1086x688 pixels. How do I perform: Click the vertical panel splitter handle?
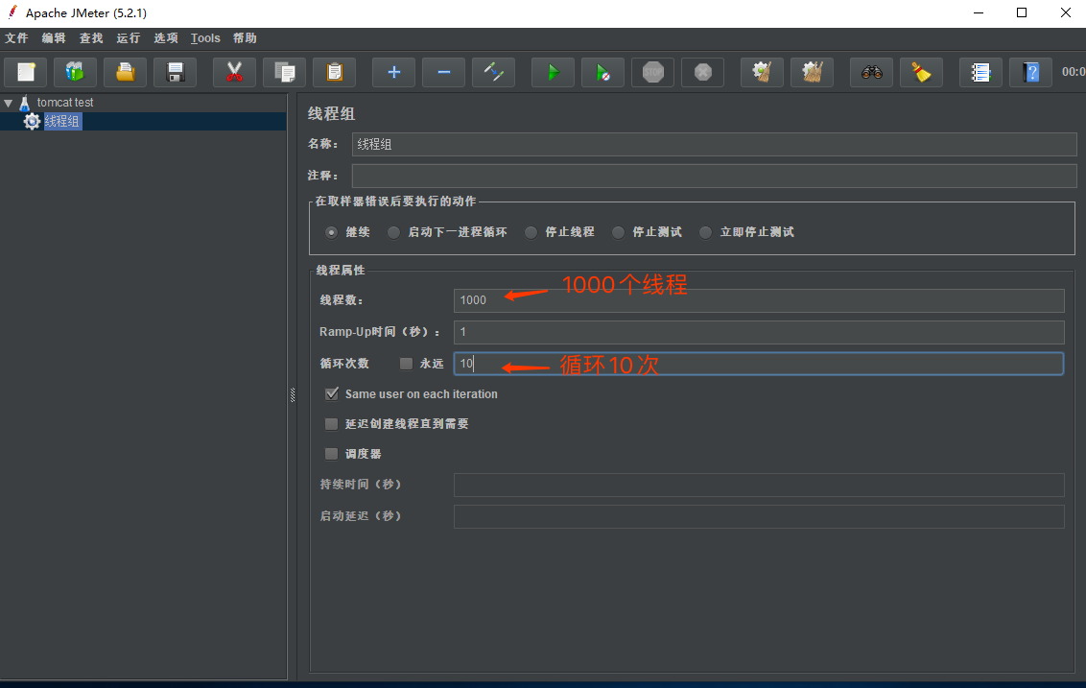point(292,394)
